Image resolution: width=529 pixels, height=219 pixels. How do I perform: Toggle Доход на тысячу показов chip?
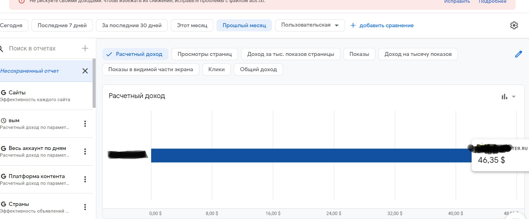(418, 54)
